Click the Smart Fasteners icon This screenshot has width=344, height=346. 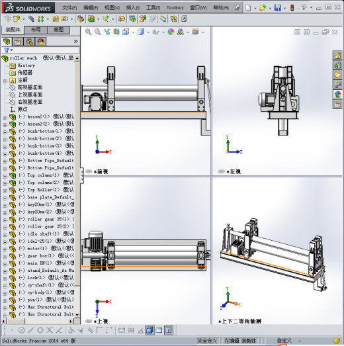(x=56, y=19)
